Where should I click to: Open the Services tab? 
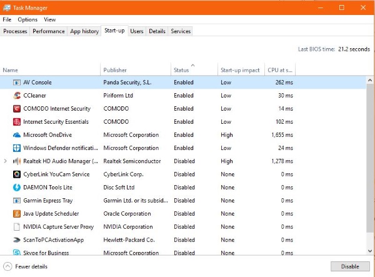tap(181, 31)
